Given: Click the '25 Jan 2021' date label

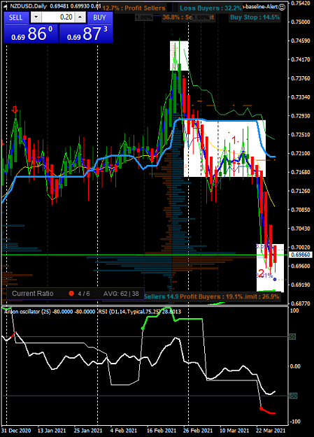Looking at the screenshot, I should click(88, 431).
